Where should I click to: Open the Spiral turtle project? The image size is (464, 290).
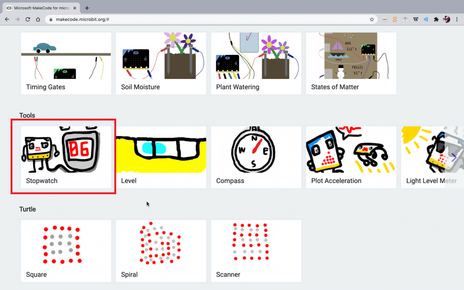pos(161,251)
